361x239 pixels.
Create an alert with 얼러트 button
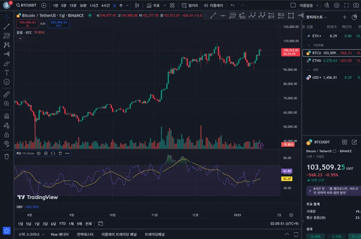(190, 5)
